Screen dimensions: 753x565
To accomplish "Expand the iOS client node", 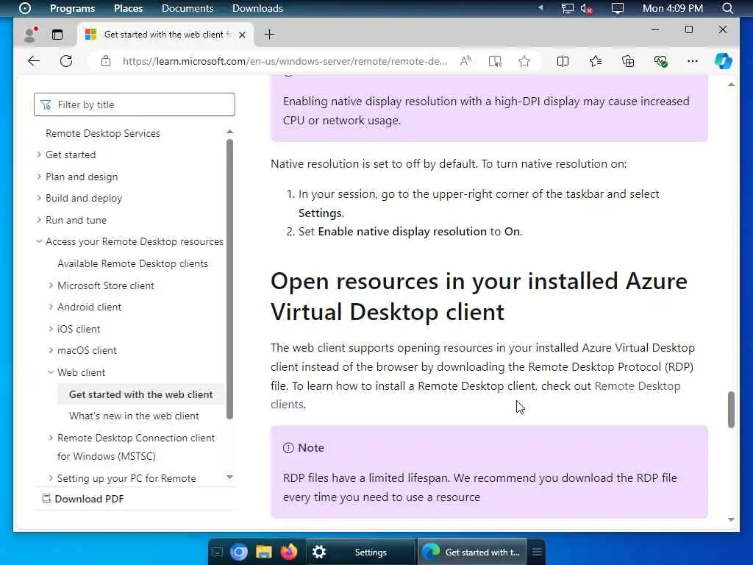I will [x=51, y=329].
